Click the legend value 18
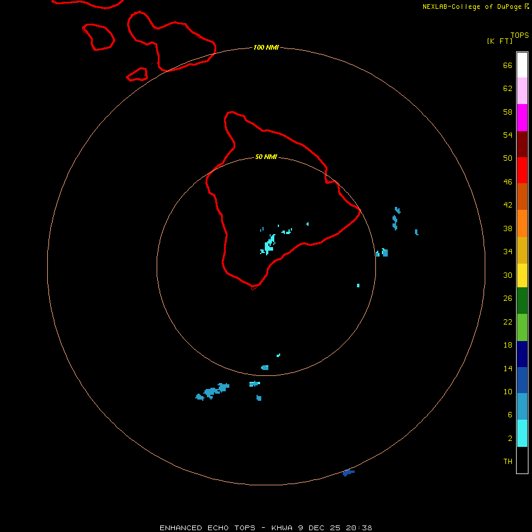This screenshot has width=532, height=532. coord(508,345)
